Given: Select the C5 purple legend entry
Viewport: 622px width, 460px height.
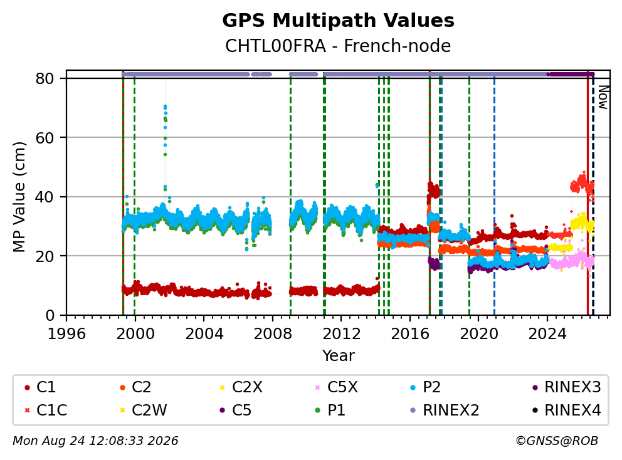Looking at the screenshot, I should coord(235,410).
